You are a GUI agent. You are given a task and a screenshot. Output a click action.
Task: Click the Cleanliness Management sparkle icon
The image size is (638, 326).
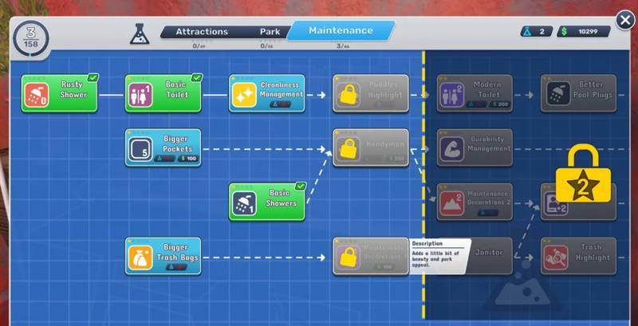click(244, 95)
